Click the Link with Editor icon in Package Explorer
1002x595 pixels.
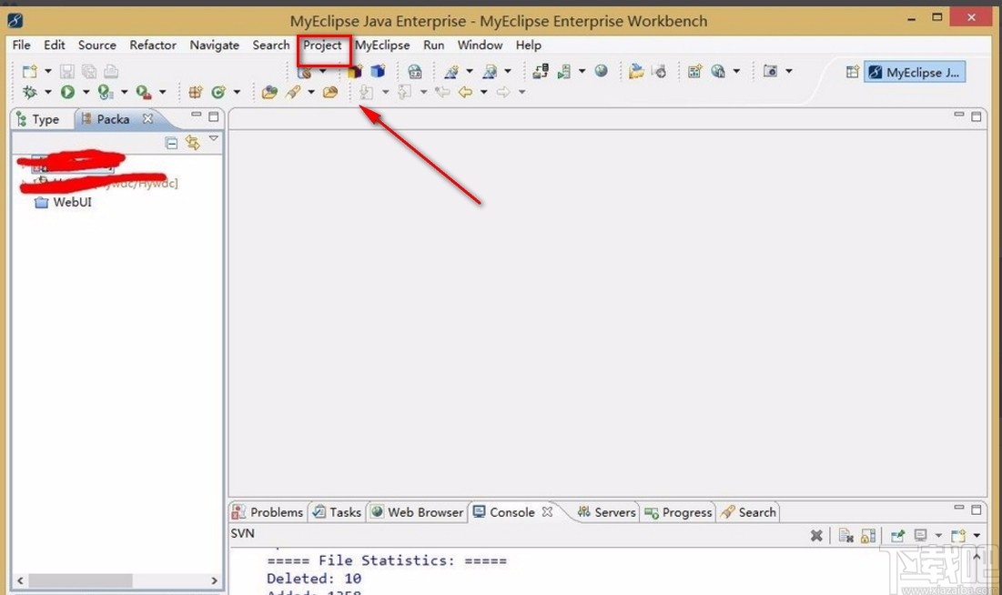coord(192,142)
